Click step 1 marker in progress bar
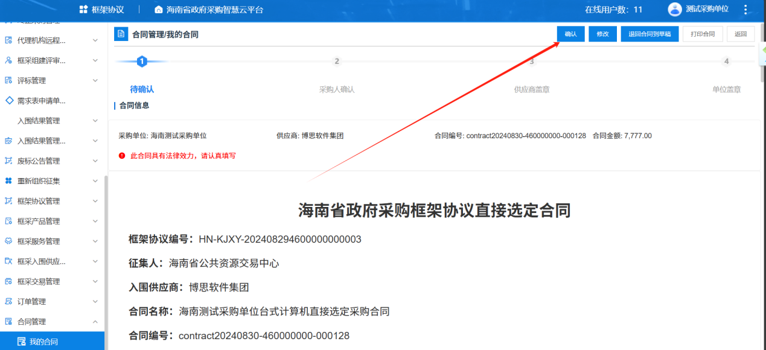 [x=142, y=61]
